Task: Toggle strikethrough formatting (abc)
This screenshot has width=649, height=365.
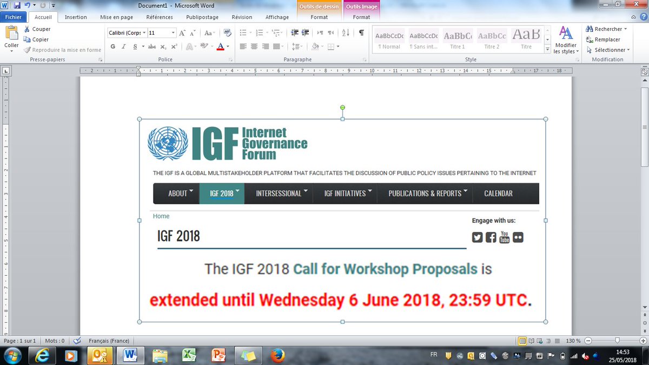Action: tap(152, 47)
